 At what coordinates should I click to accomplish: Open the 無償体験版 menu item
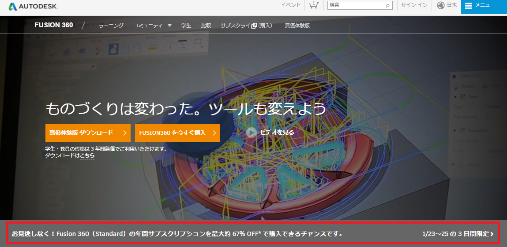click(297, 26)
